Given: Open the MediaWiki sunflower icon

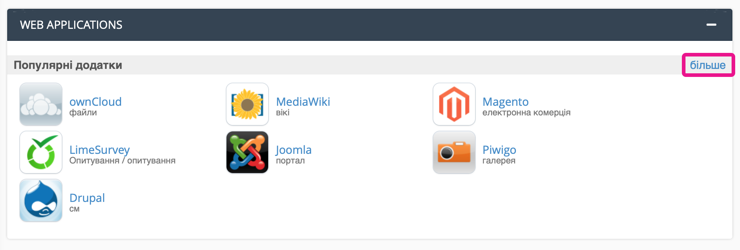Looking at the screenshot, I should coord(247,104).
